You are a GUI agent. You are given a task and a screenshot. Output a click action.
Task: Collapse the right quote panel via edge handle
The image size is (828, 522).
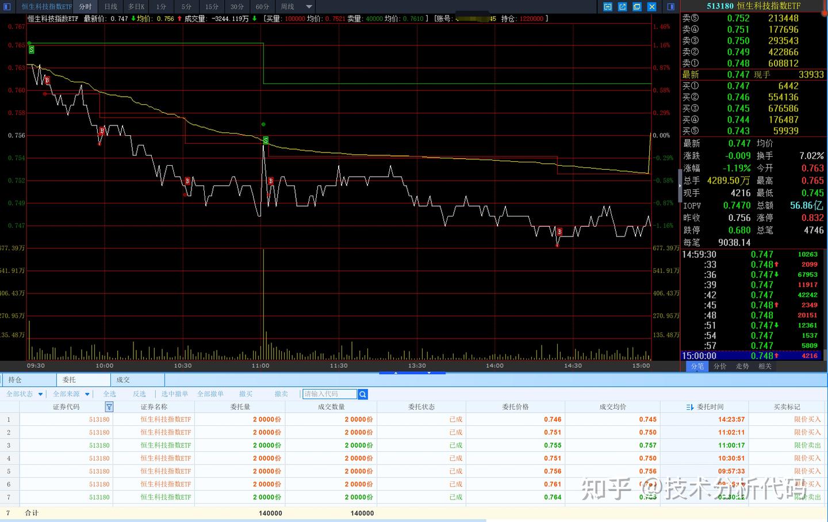pyautogui.click(x=679, y=186)
